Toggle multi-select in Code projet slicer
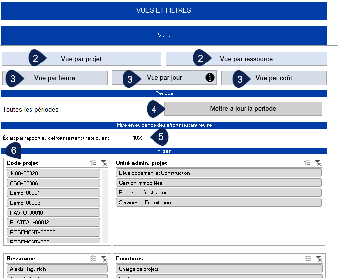Screen dimensions: 338x278 tap(93, 163)
